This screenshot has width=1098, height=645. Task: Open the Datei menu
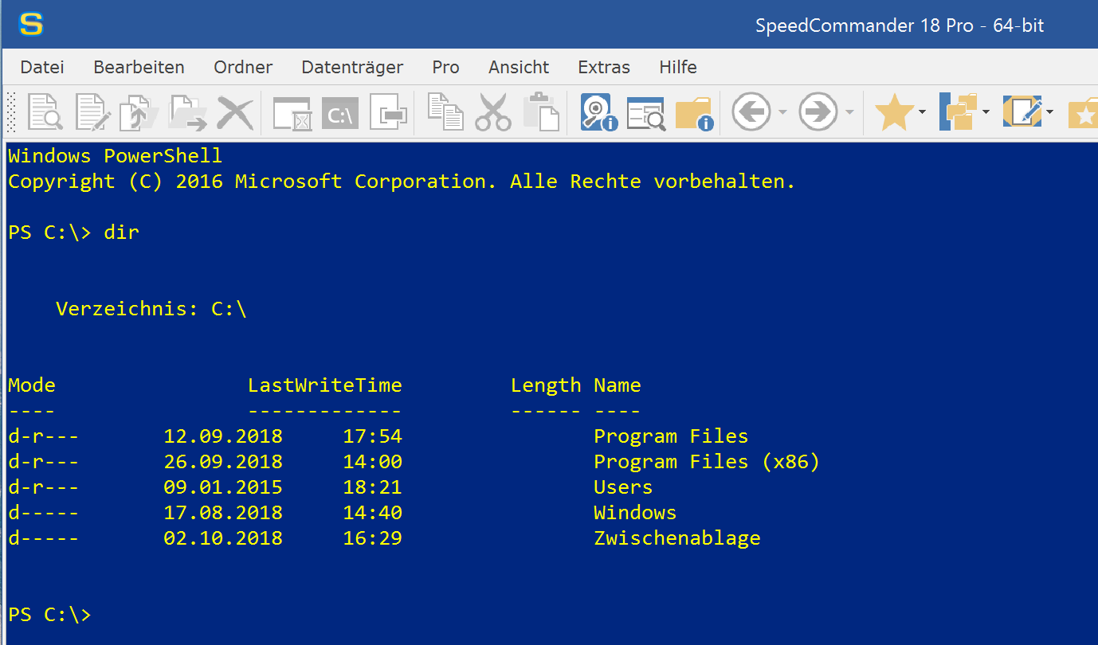pos(42,68)
